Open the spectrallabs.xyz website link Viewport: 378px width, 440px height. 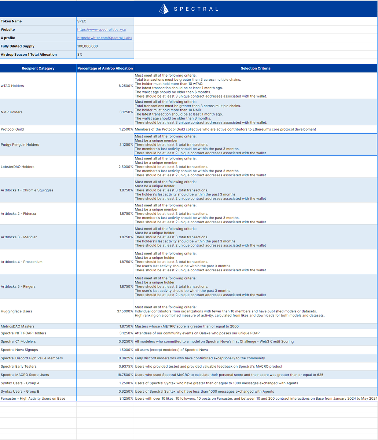click(102, 30)
